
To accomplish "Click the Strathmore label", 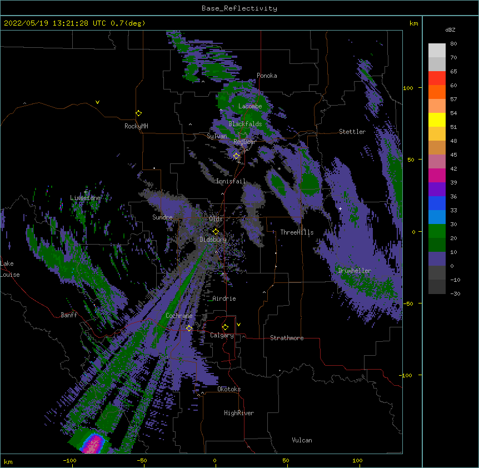I will click(287, 338).
